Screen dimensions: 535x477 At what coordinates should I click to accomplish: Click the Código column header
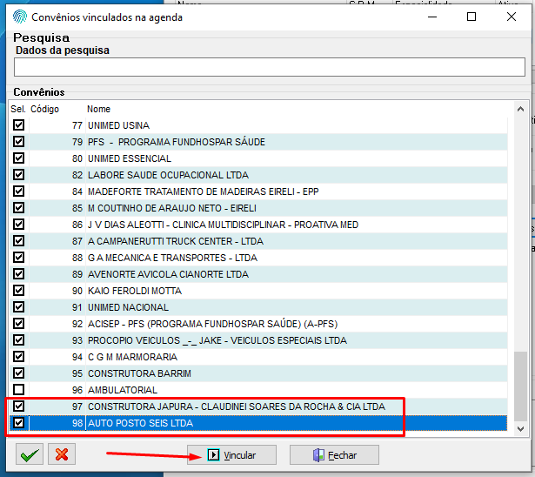click(44, 109)
